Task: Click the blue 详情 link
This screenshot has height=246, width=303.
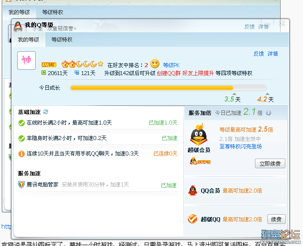Action: pos(273,54)
